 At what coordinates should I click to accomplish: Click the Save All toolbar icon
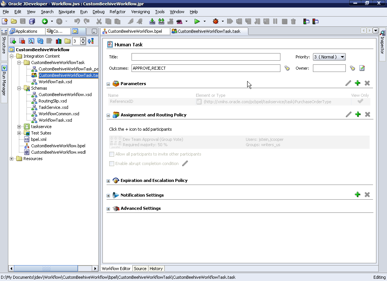pyautogui.click(x=32, y=21)
